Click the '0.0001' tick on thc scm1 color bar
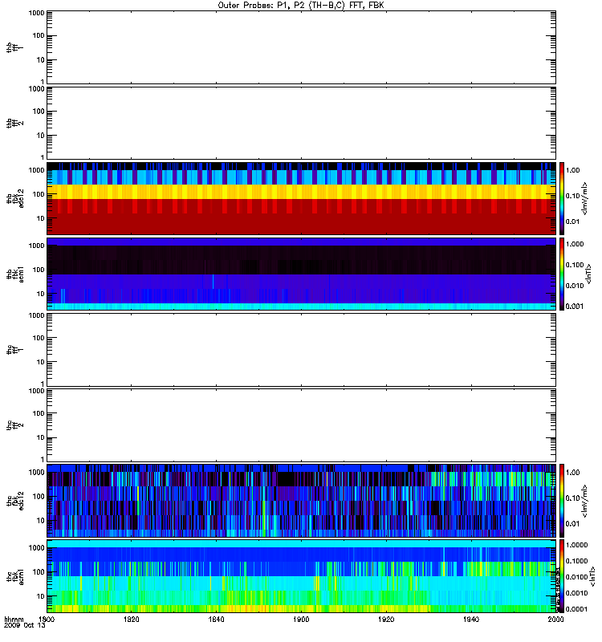Viewport: 602px width, 642px height. [576, 609]
